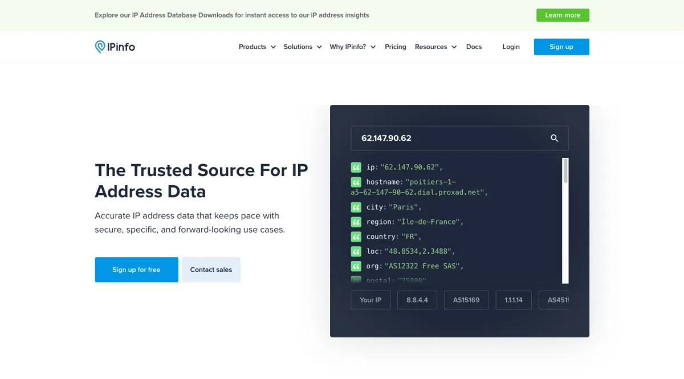The height and width of the screenshot is (379, 684).
Task: Click the quote icon beside the ip field
Action: (x=356, y=168)
